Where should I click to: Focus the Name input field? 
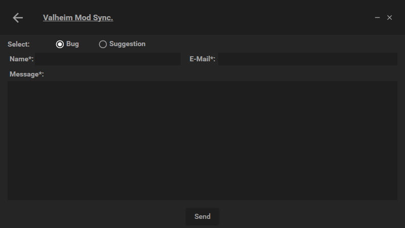[107, 59]
